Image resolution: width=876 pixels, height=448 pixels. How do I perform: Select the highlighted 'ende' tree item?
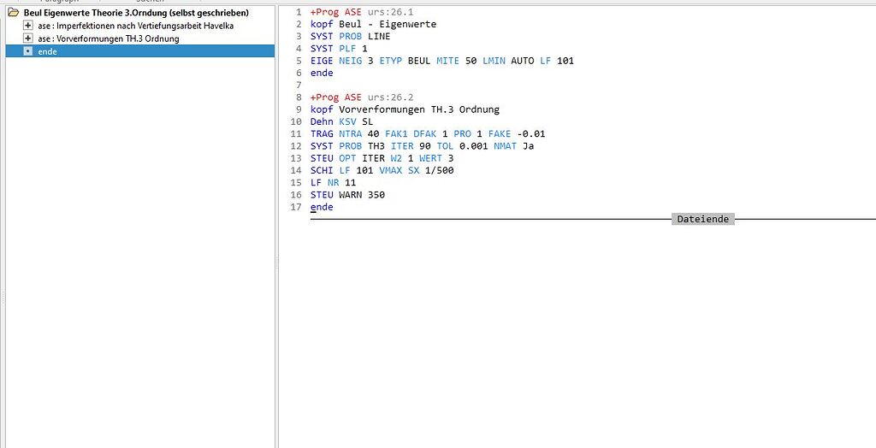coord(47,51)
